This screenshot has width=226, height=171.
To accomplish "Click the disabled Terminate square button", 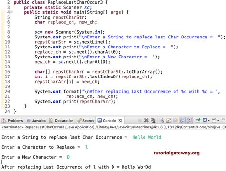I will pyautogui.click(x=140, y=121).
